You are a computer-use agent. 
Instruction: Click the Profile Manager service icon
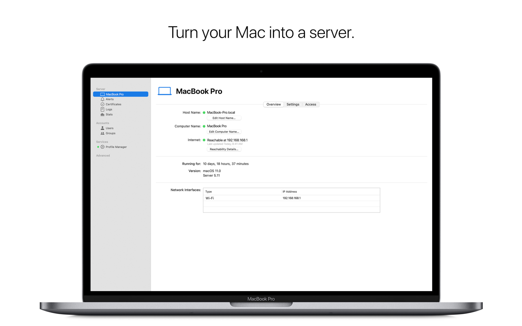[102, 147]
